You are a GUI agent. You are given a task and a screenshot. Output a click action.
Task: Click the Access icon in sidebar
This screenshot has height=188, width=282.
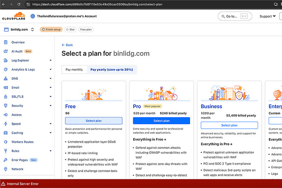click(x=6, y=114)
